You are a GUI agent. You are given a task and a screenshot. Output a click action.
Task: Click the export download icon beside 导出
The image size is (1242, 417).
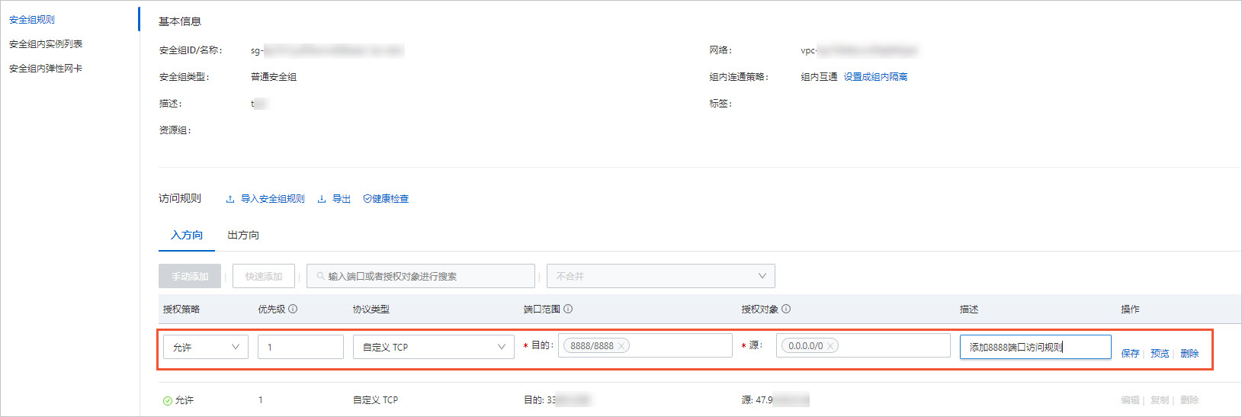(x=322, y=199)
